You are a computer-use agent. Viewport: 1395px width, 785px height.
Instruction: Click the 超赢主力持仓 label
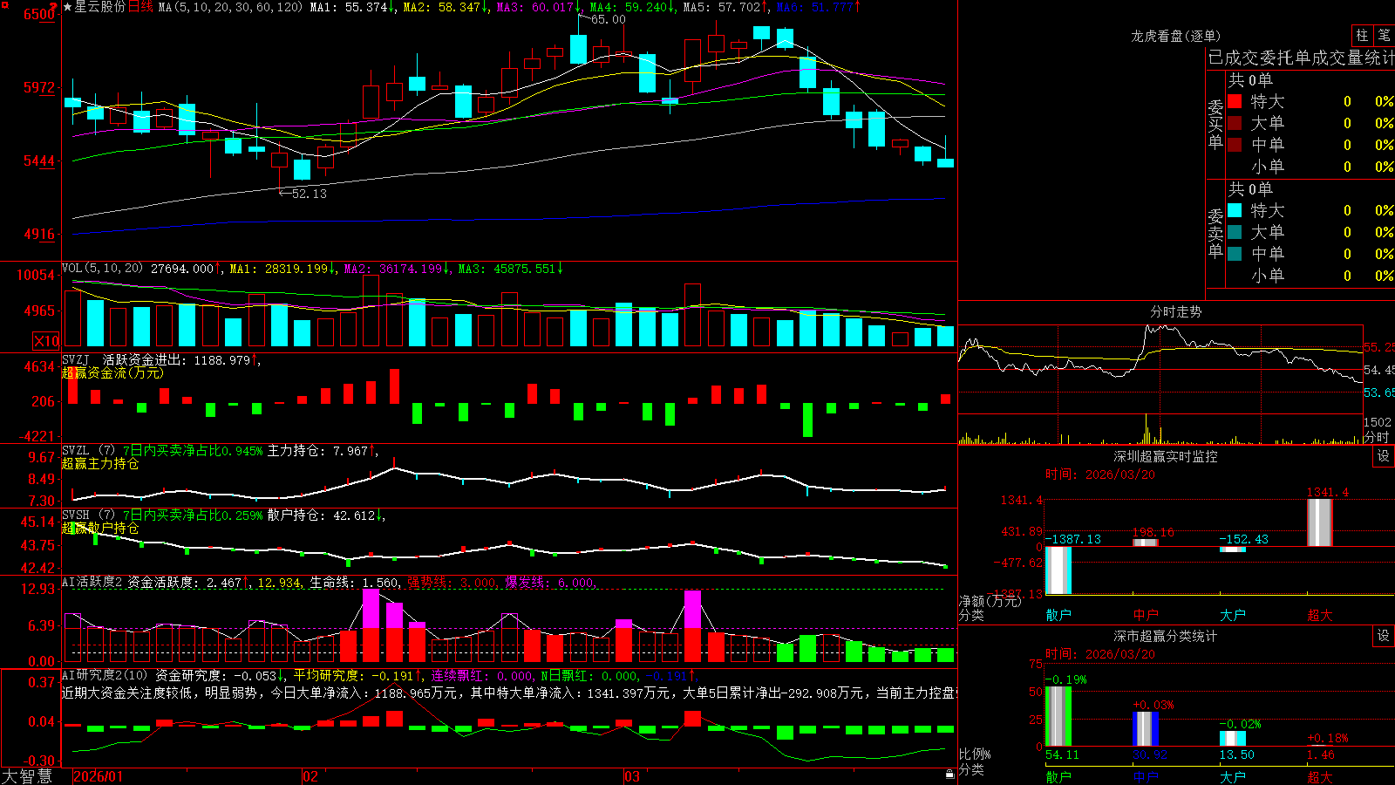[x=100, y=464]
